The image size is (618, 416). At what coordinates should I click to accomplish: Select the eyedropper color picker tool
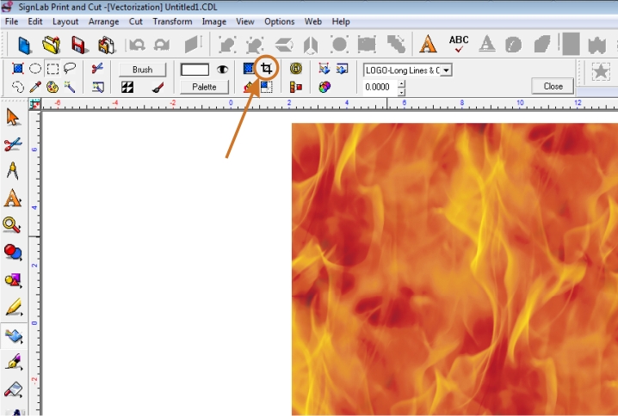[x=35, y=87]
